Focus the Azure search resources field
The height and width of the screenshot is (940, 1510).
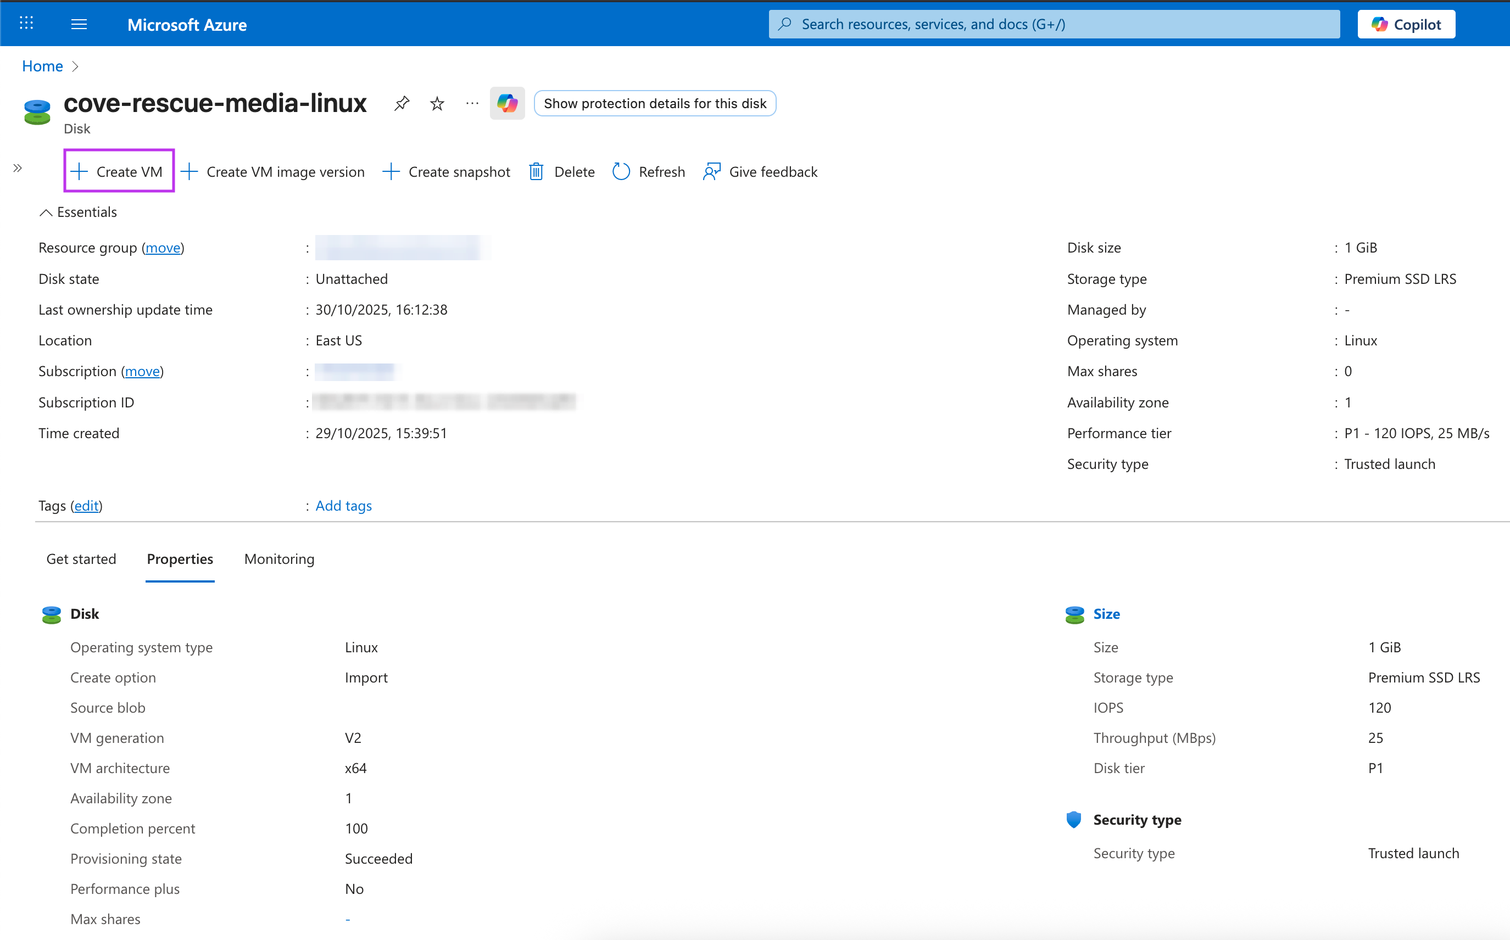1054,24
